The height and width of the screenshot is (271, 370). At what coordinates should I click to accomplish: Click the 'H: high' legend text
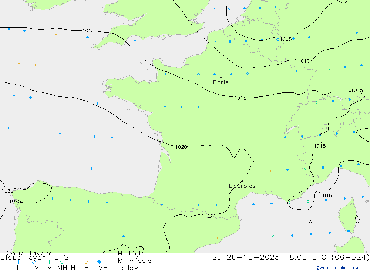pyautogui.click(x=130, y=254)
